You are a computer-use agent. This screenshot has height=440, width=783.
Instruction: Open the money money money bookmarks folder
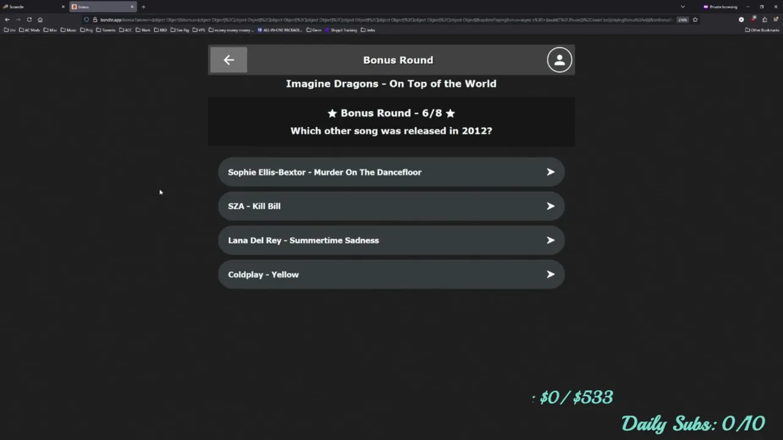point(231,30)
